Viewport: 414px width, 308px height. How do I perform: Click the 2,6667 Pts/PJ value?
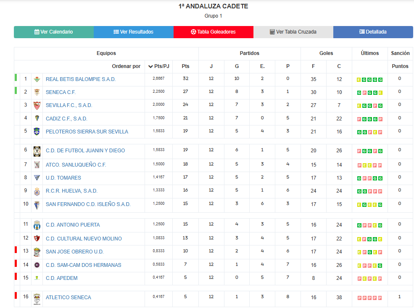158,78
